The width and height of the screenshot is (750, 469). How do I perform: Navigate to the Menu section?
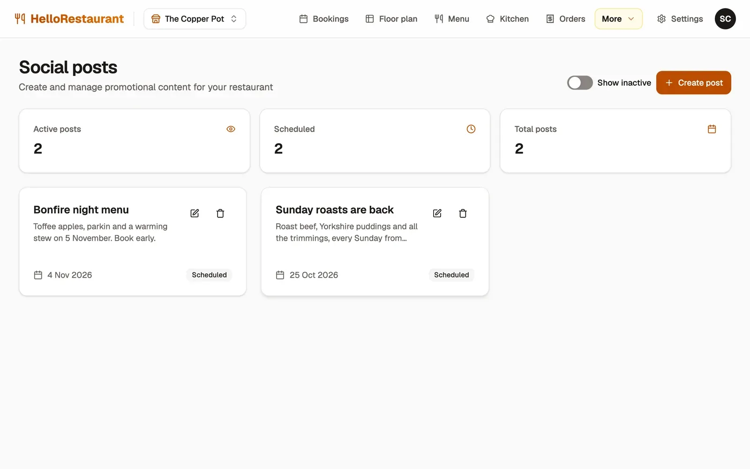(452, 19)
